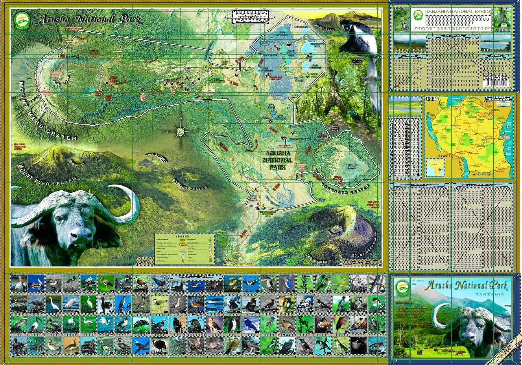Click the fig tree photo right of the Parks header
The height and width of the screenshot is (365, 522).
pos(502,20)
